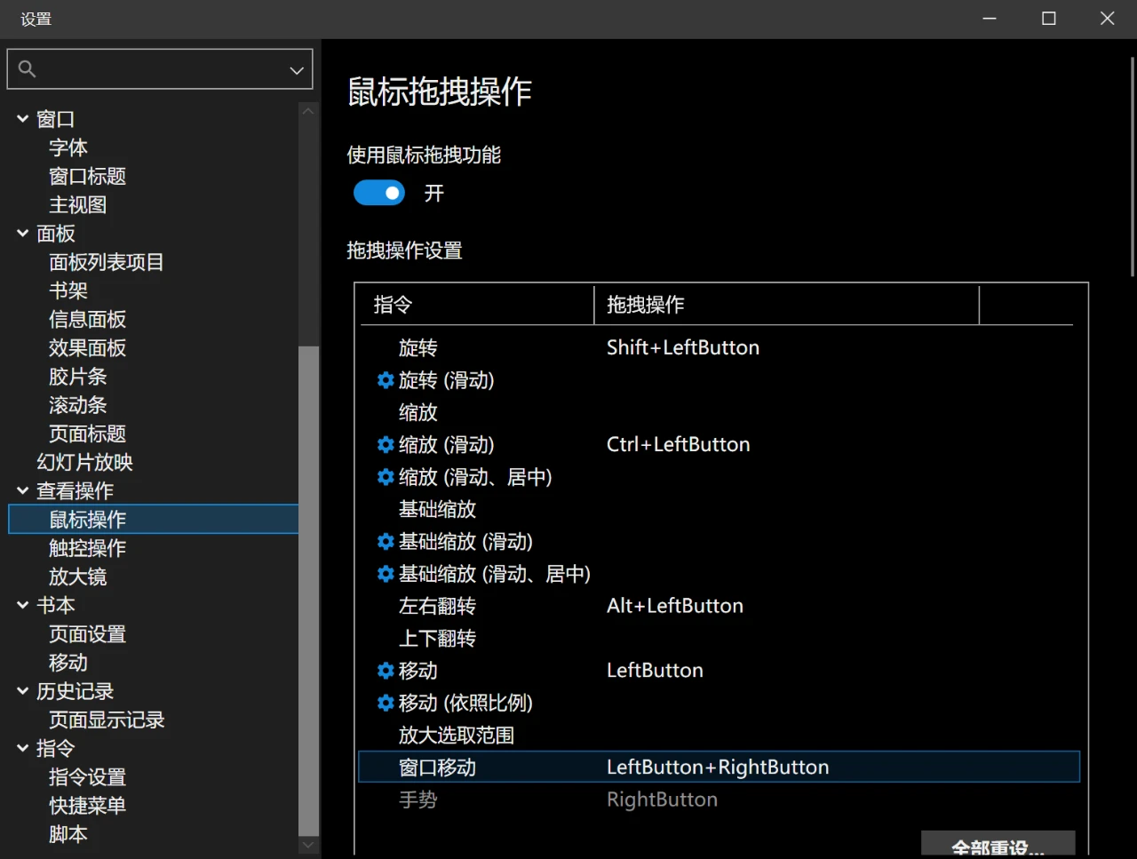Open 页面标题 settings page
The image size is (1137, 859).
[x=87, y=433]
